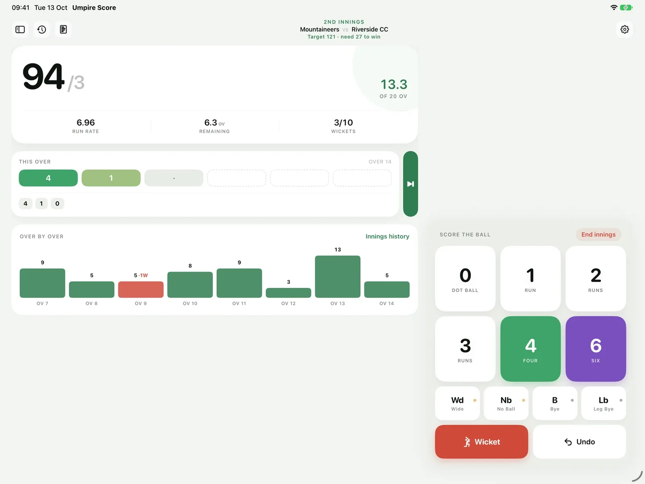Score 2 runs
This screenshot has height=484, width=645.
[x=595, y=279]
